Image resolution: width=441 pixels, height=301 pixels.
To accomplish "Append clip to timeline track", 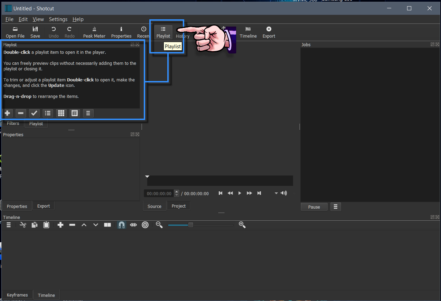I will coord(60,225).
